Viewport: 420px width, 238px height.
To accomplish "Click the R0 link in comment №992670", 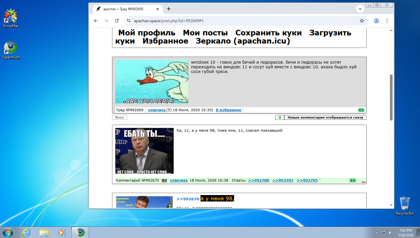I will click(164, 180).
